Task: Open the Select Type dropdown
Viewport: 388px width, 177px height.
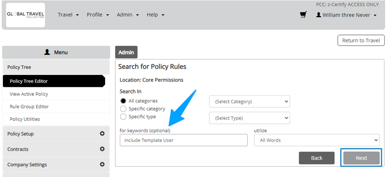Action: (250, 118)
